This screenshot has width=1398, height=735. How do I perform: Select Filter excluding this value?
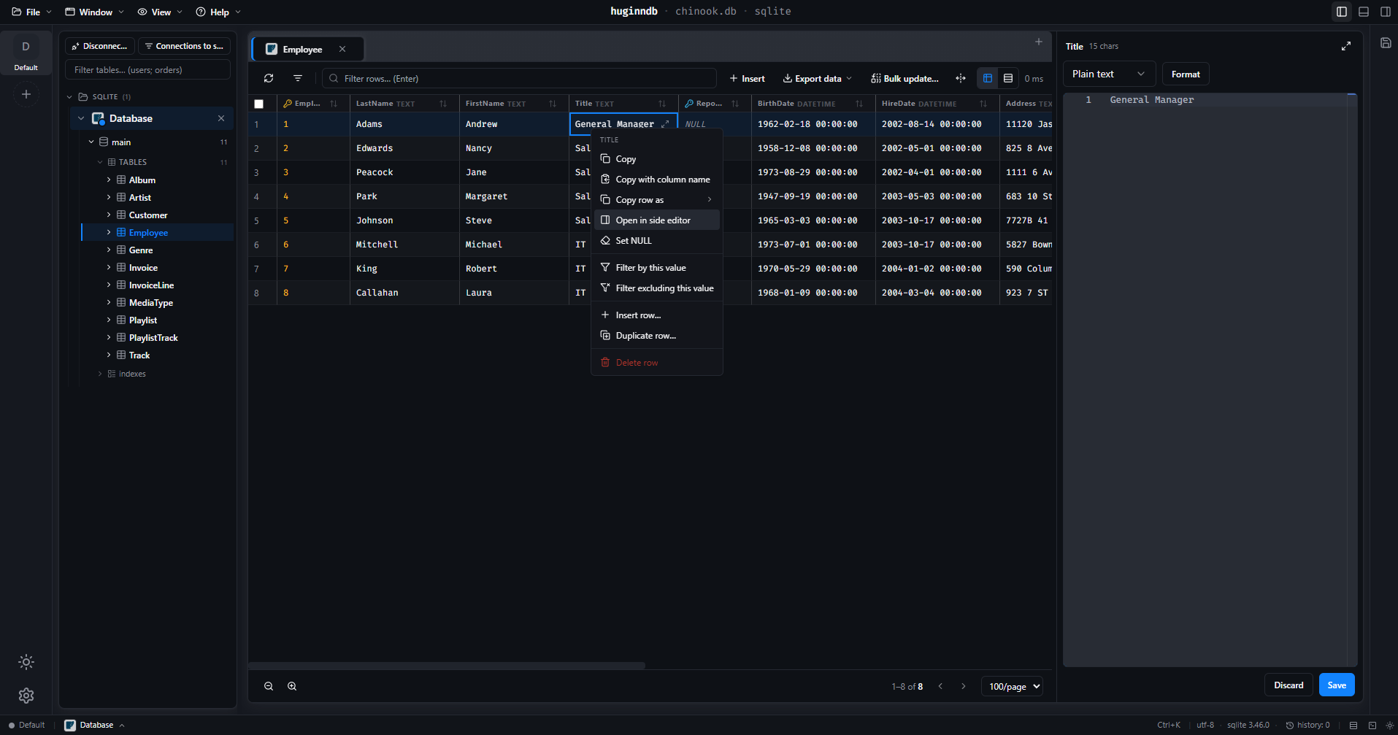click(656, 288)
